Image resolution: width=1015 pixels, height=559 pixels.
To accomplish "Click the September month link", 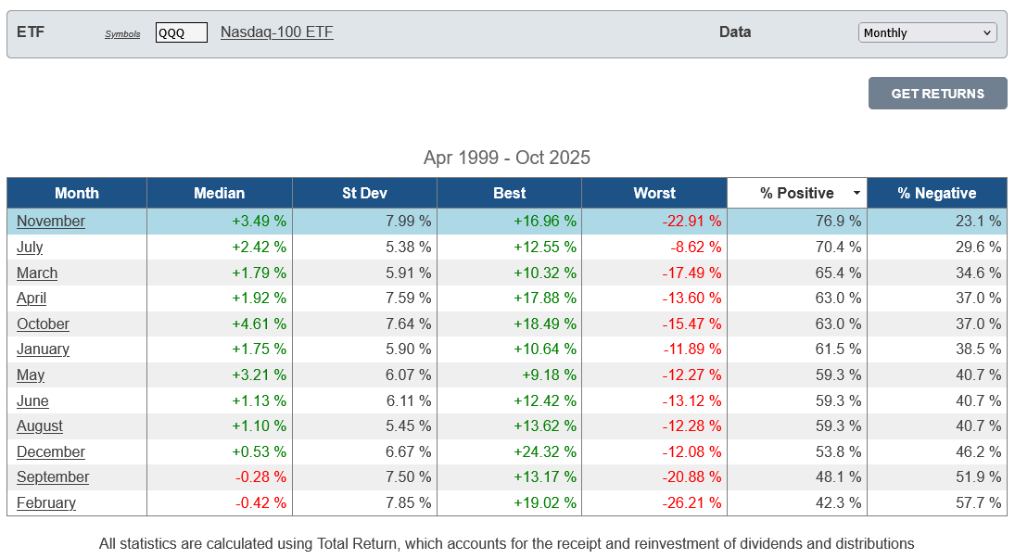I will (x=53, y=477).
